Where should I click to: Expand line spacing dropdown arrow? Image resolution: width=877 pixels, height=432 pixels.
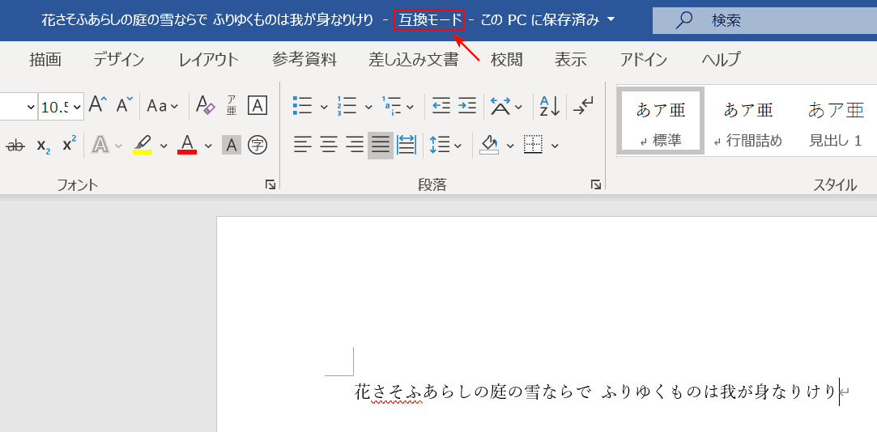(x=458, y=146)
